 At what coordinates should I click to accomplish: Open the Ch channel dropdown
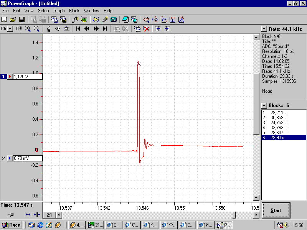click(x=10, y=29)
